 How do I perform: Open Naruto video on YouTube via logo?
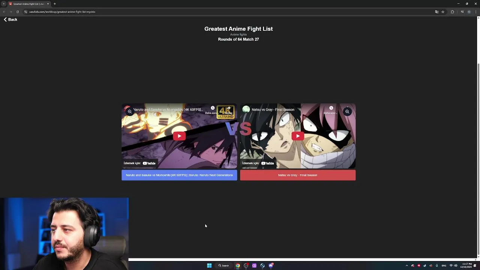point(149,163)
